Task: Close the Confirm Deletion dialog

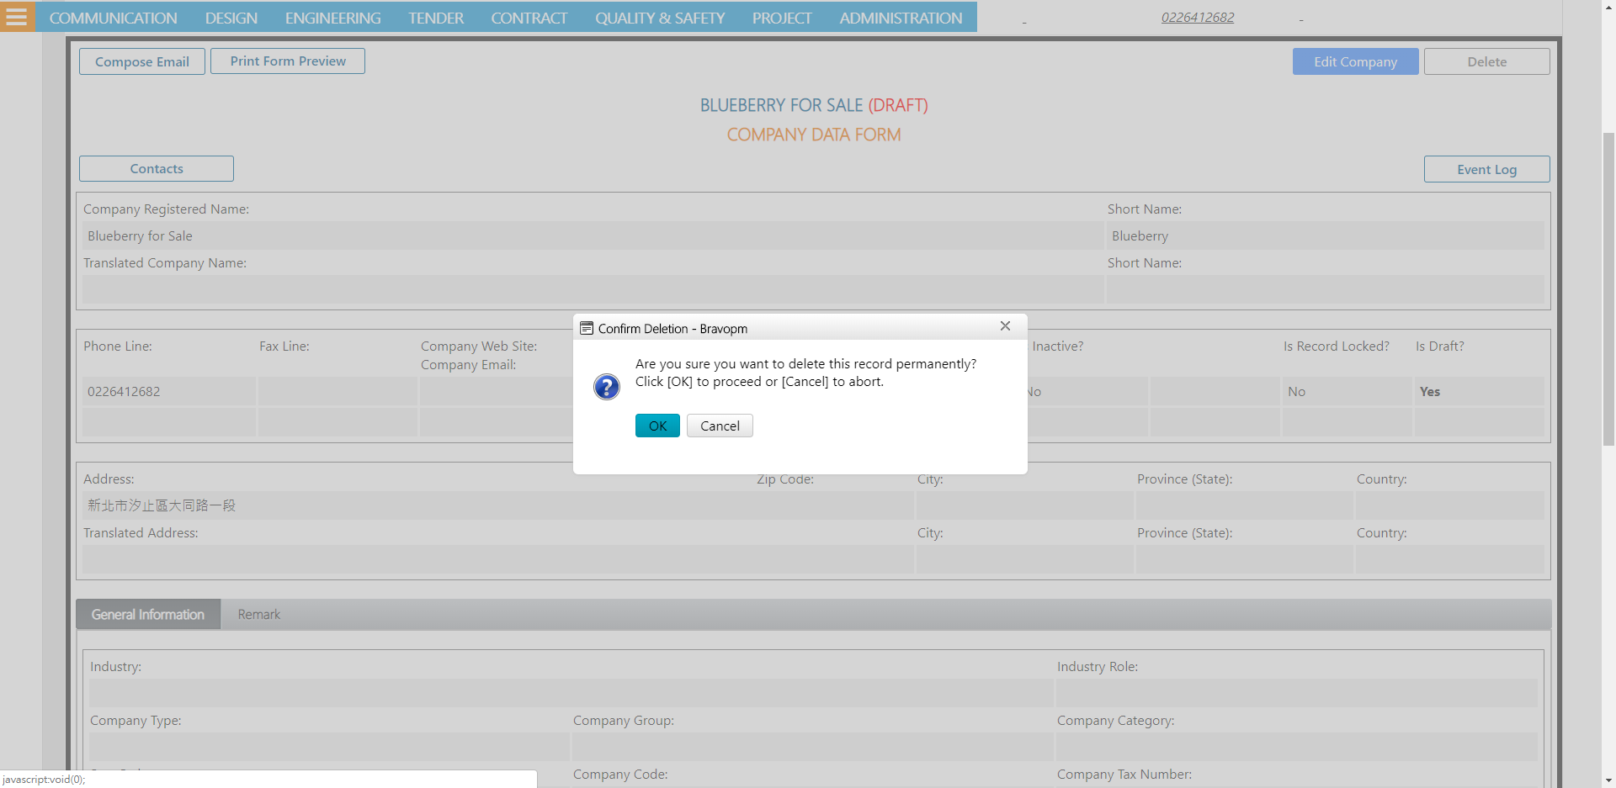Action: pos(1005,326)
